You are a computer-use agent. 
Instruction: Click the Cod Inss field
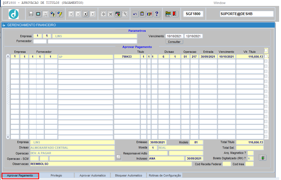tap(249, 164)
